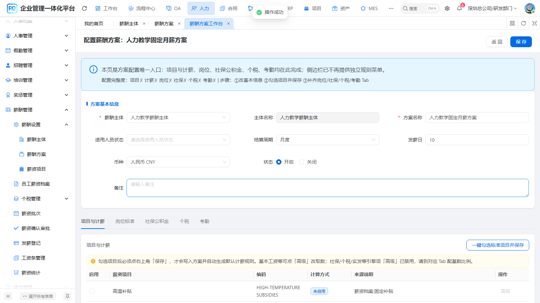Open the 薪酬主体 dropdown
Viewport: 540px width, 303px height.
click(x=178, y=117)
